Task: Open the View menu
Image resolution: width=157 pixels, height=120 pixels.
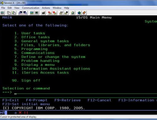Action: (x=17, y=8)
